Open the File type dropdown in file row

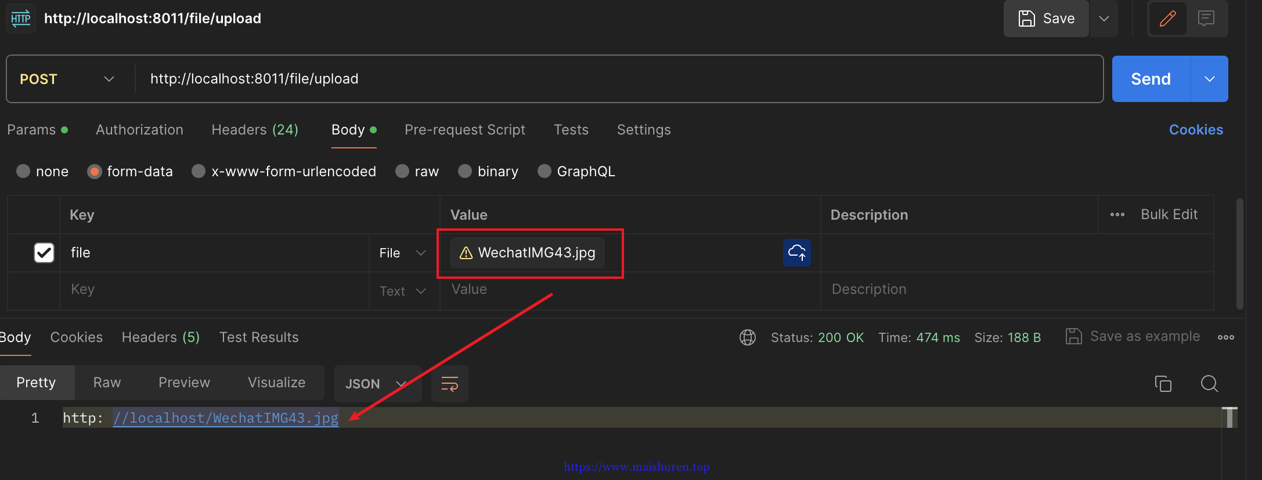click(x=403, y=253)
